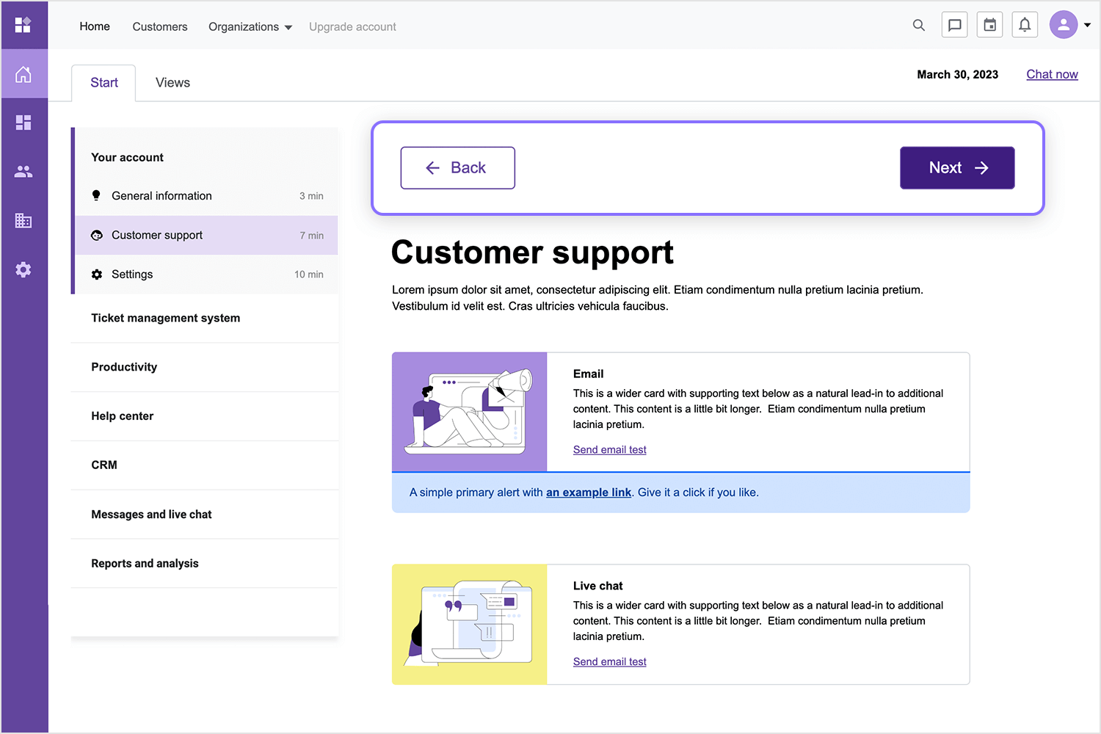Open the building organizations icon in sidebar
The height and width of the screenshot is (734, 1101).
(x=23, y=220)
